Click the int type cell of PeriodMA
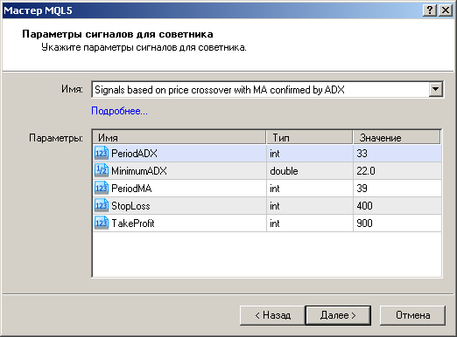 tap(310, 189)
